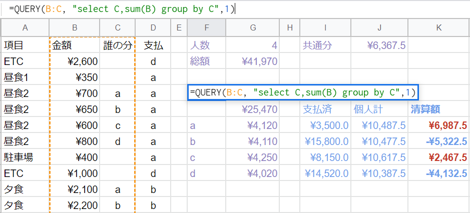Screen dimensions: 470x213
Task: Select the cell with ¥800
Action: pyautogui.click(x=75, y=141)
